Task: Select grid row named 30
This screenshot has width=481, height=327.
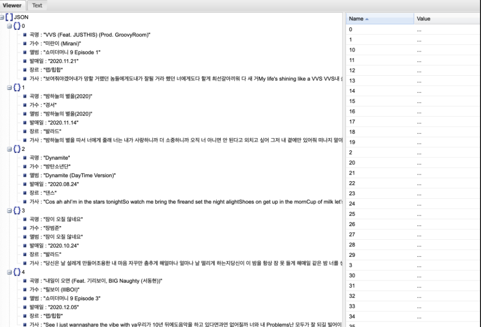Action: 413,276
